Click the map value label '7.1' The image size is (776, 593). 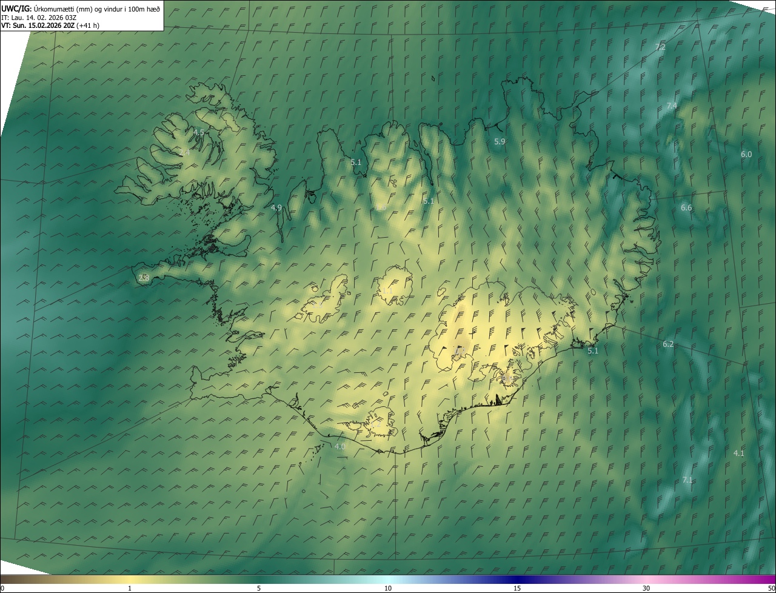coord(687,480)
